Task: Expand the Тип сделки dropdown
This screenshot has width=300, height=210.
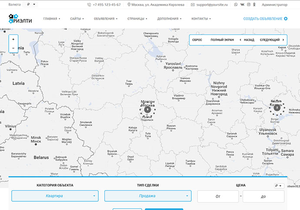Action: click(147, 196)
